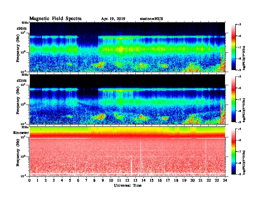Viewport: 268px width, 207px height.
Task: Click hour tick label "9" on time axis
Action: (x=103, y=180)
